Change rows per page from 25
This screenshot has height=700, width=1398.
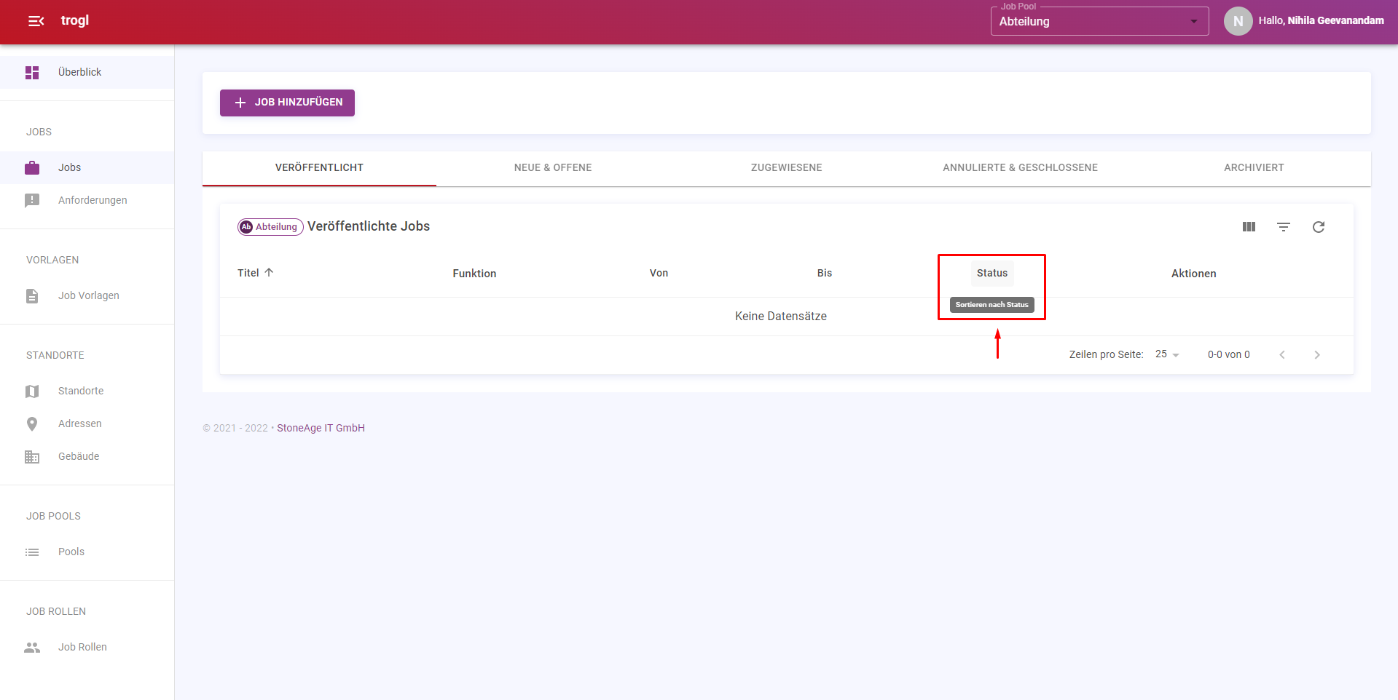1167,354
